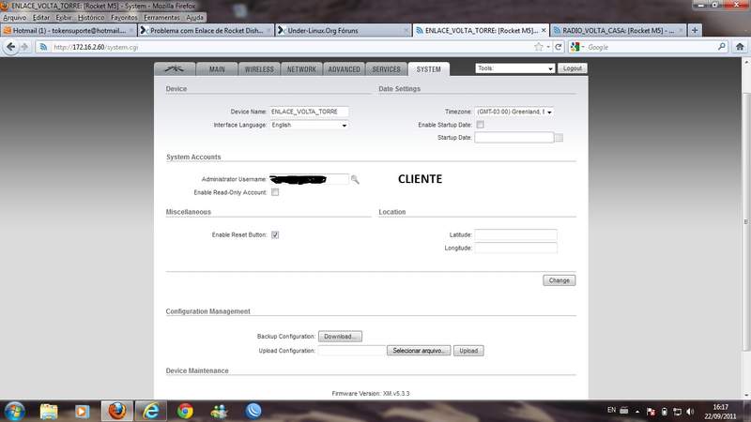Click the Google search engine icon
The height and width of the screenshot is (422, 751).
pyautogui.click(x=575, y=47)
